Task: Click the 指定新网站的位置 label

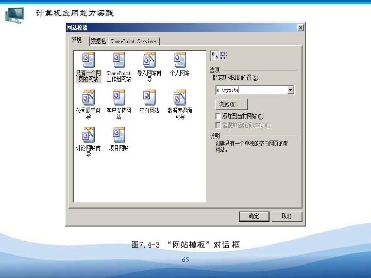Action: [x=236, y=78]
